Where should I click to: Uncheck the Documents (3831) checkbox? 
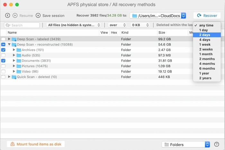tap(3, 61)
